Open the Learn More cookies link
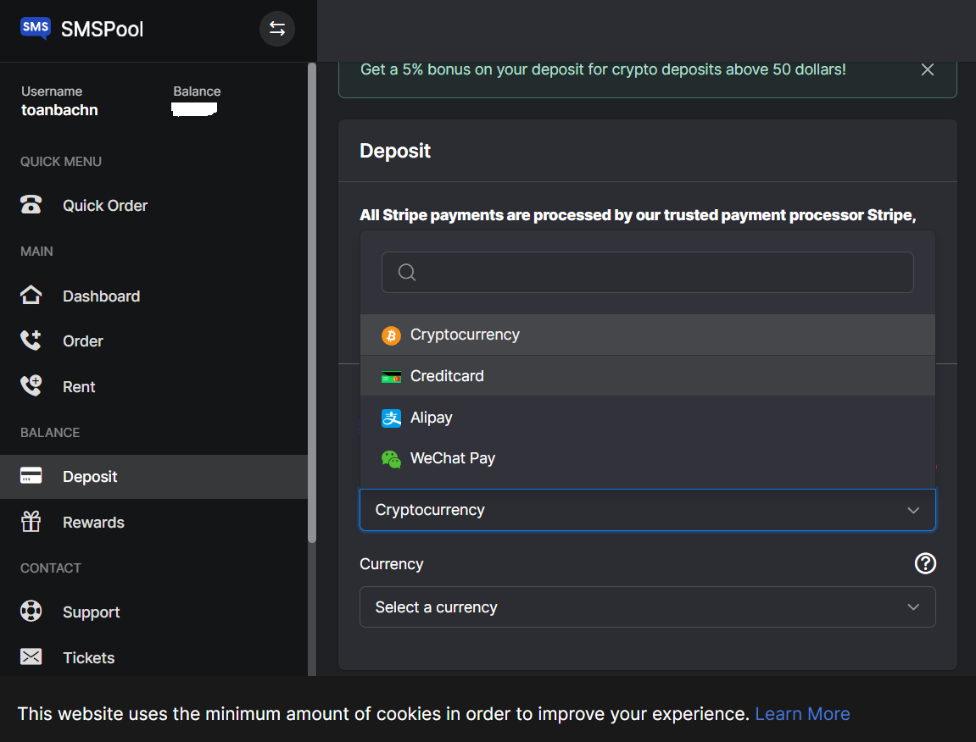Screen dimensions: 976x742 802,714
